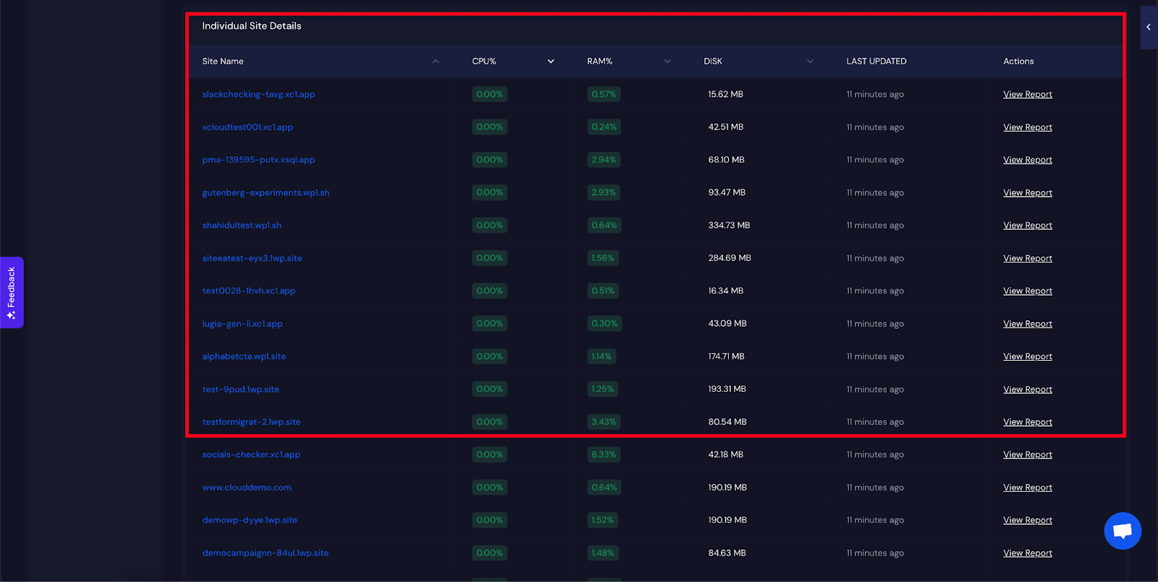The width and height of the screenshot is (1158, 582).
Task: View Report for www.clouddemo.com
Action: pyautogui.click(x=1027, y=488)
